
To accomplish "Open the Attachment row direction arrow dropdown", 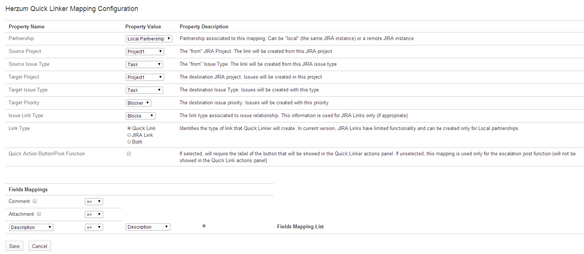I will click(94, 215).
